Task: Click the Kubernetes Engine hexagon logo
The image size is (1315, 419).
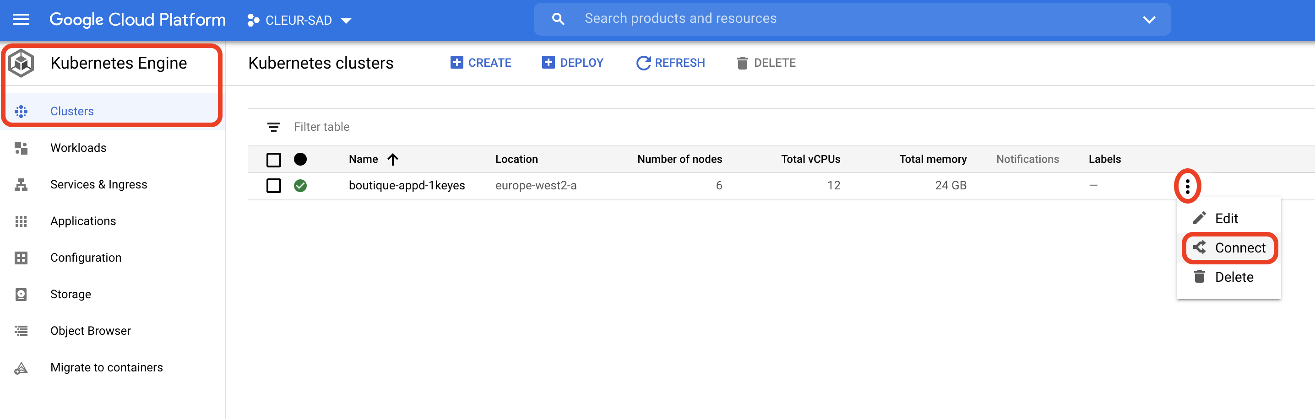Action: [x=21, y=63]
